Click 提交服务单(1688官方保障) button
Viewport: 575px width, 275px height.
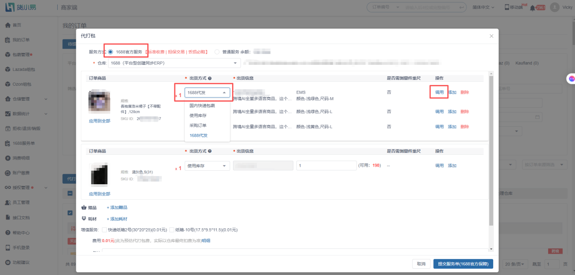(x=463, y=264)
